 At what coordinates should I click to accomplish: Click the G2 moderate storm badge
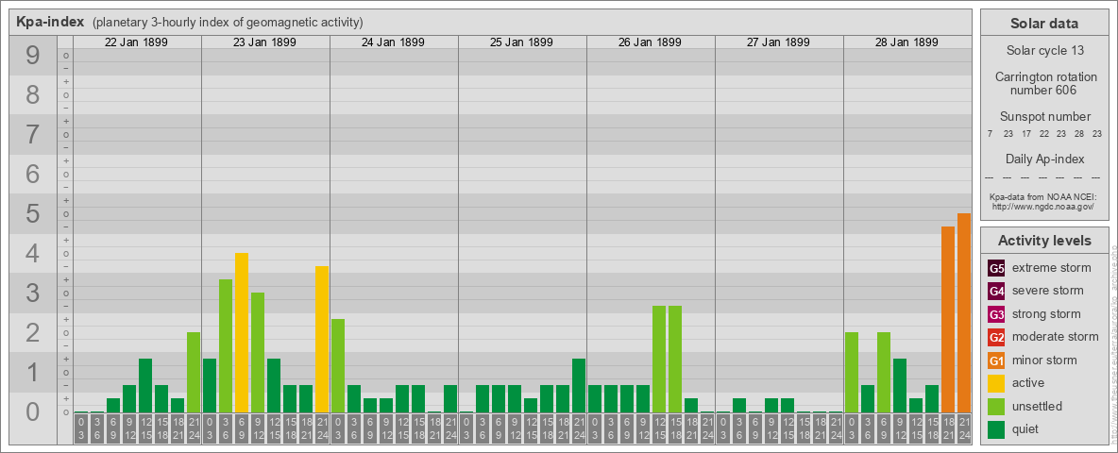pyautogui.click(x=996, y=337)
